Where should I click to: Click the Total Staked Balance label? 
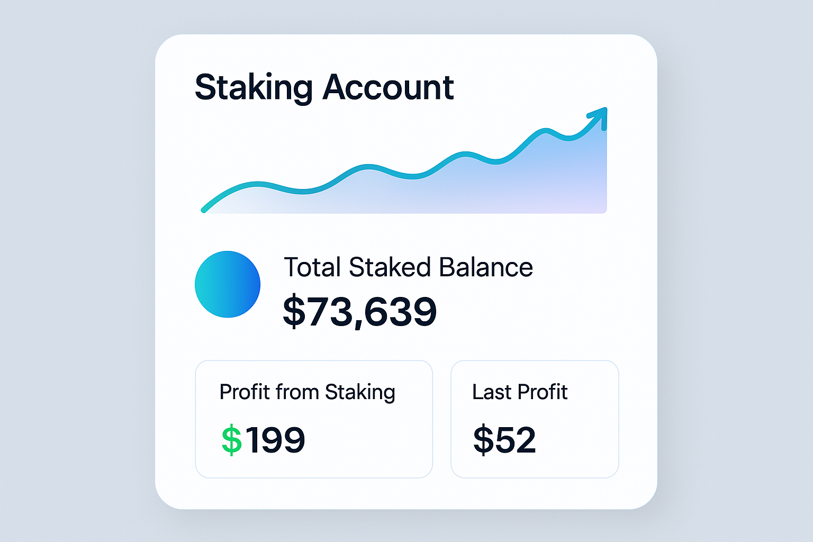point(408,267)
